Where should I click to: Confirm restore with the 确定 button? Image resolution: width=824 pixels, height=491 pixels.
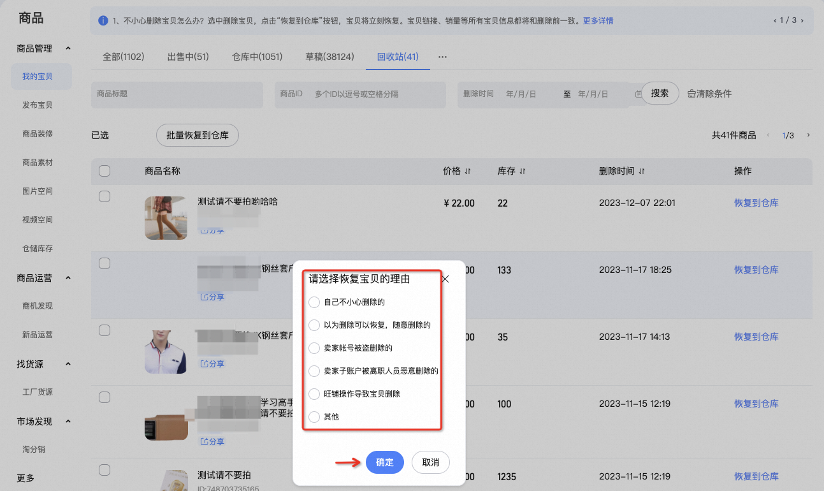(385, 462)
